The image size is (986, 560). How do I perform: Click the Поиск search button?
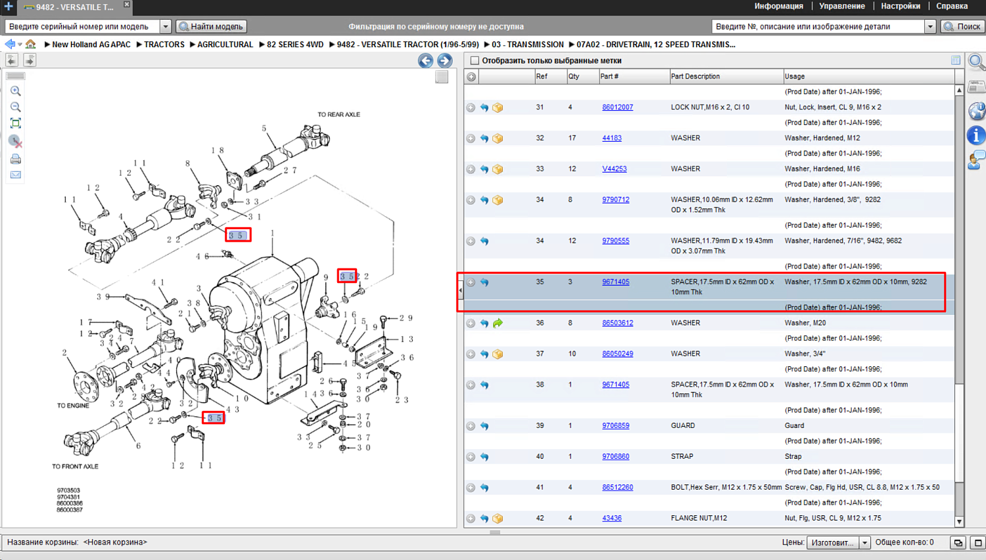pyautogui.click(x=962, y=27)
